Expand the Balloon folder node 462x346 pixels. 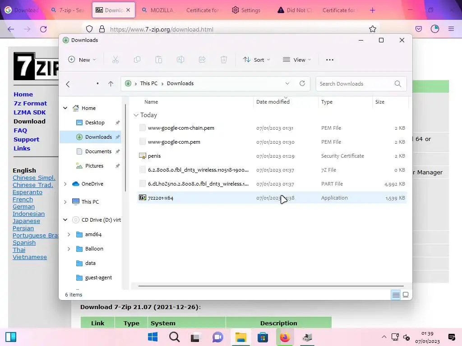coord(69,249)
